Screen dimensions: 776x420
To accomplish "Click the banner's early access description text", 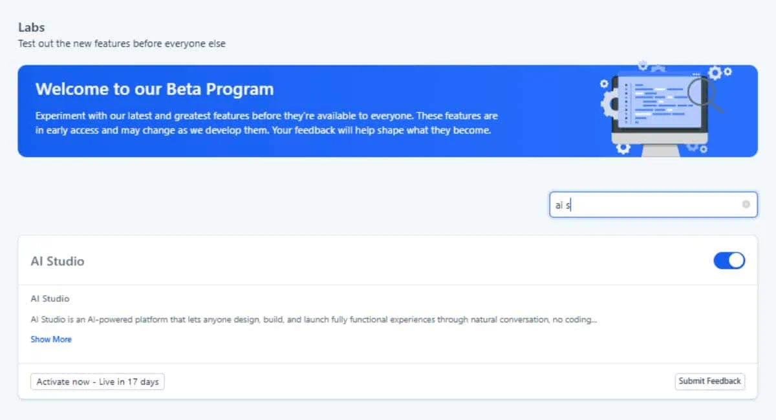I will [x=266, y=123].
